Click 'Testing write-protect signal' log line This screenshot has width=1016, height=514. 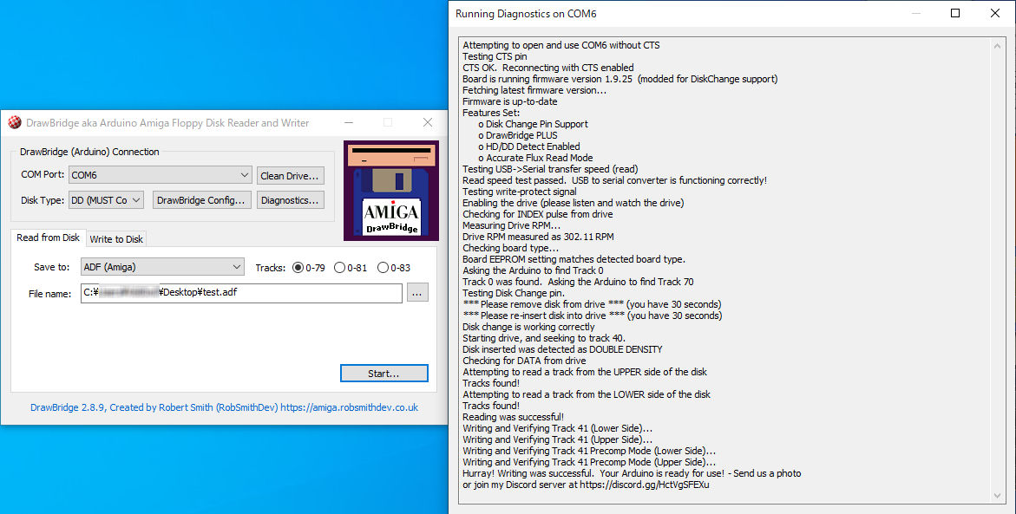pos(519,192)
